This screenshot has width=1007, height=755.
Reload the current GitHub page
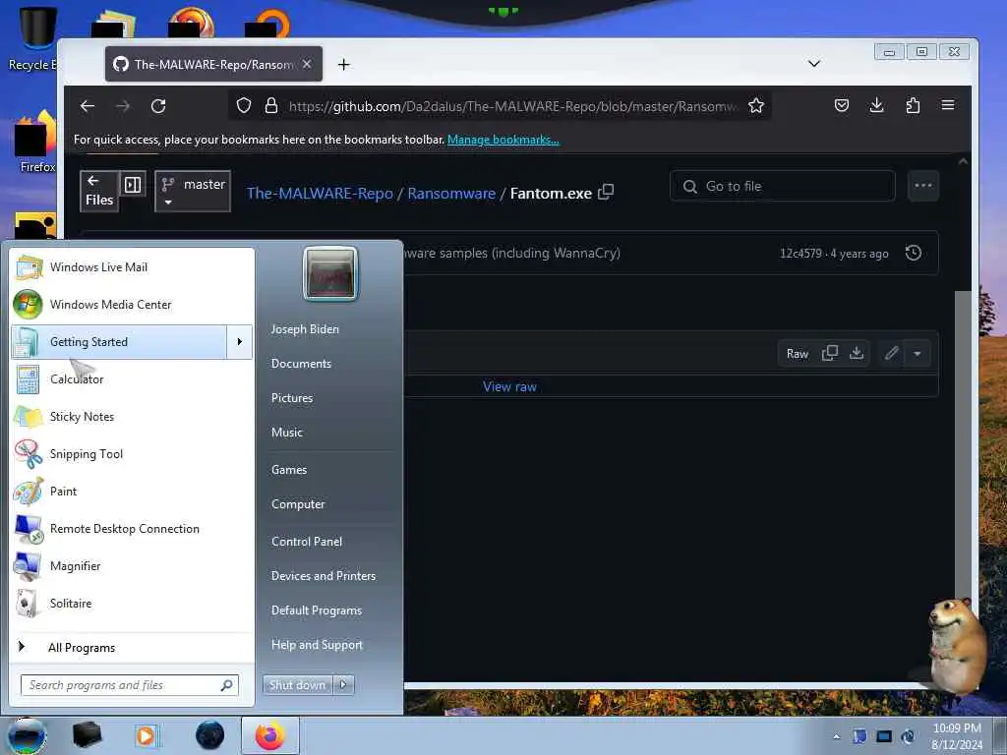pos(158,106)
